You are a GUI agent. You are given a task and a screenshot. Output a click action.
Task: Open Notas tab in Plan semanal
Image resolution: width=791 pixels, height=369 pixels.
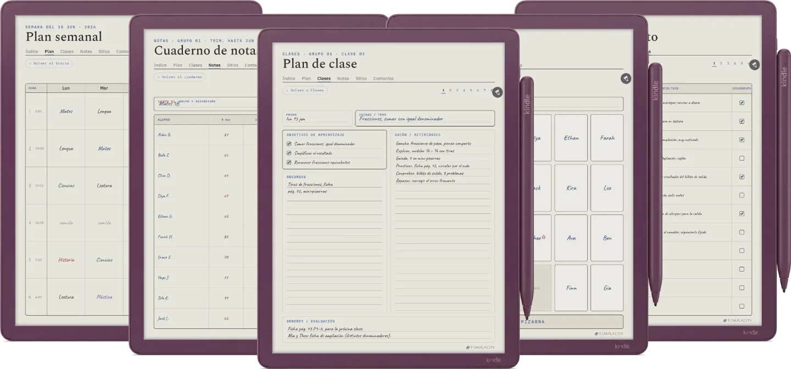tap(86, 52)
